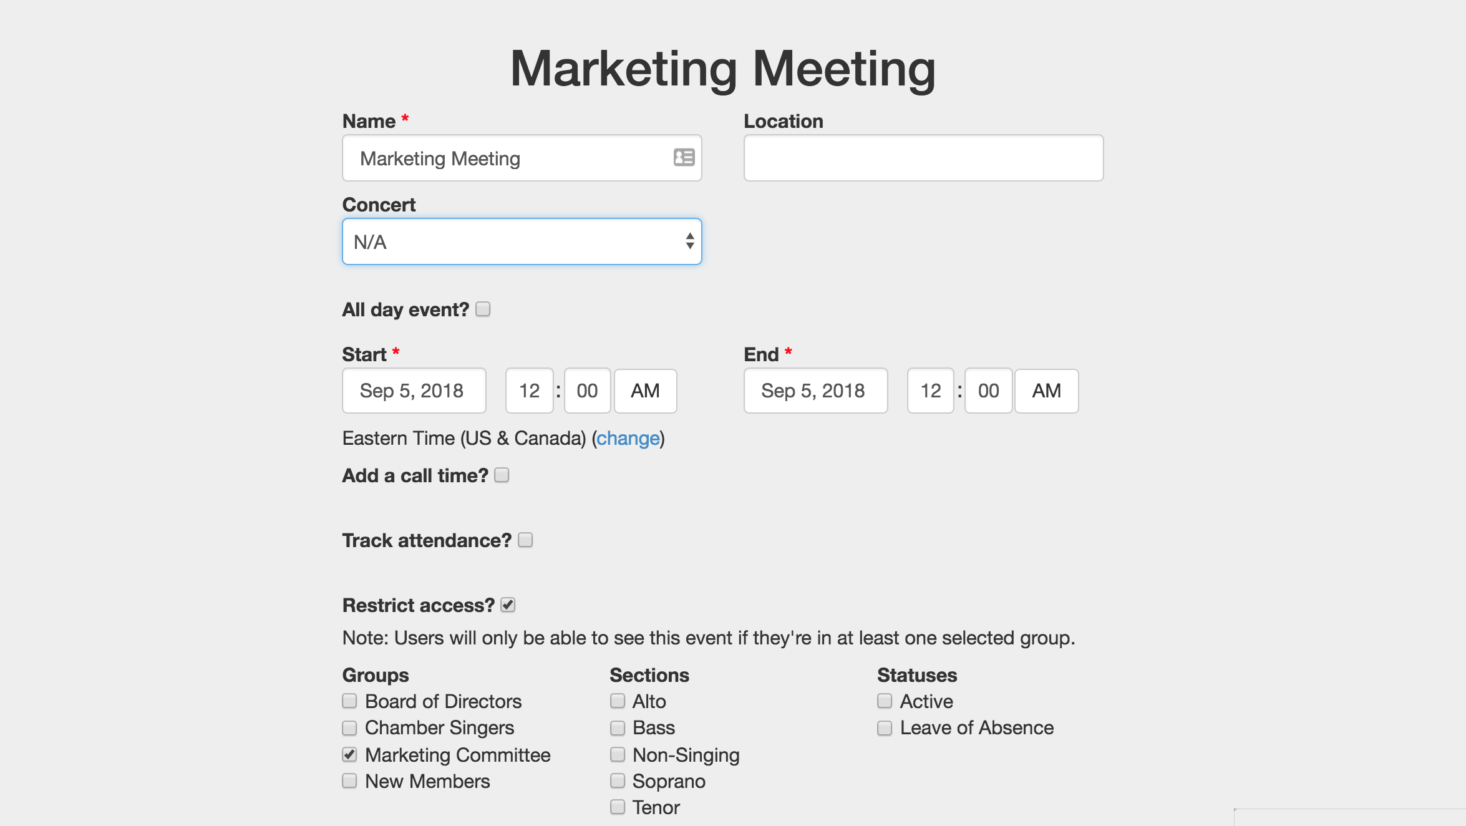Click the Location text field

pyautogui.click(x=923, y=158)
